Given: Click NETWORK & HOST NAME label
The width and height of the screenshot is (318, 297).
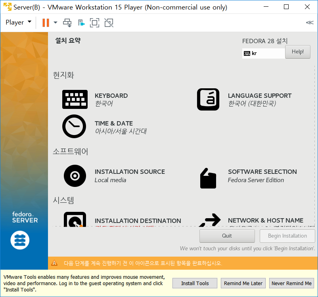Looking at the screenshot, I should pos(266,221).
